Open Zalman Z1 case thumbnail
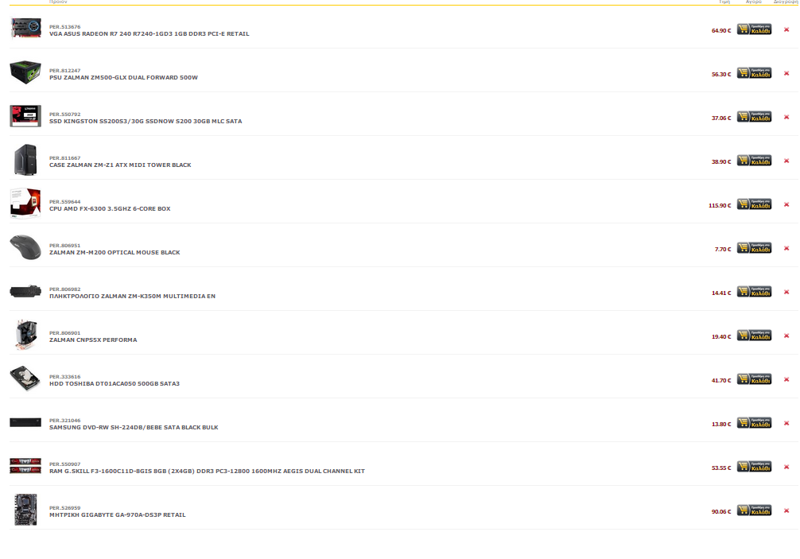The image size is (800, 559). tap(25, 160)
